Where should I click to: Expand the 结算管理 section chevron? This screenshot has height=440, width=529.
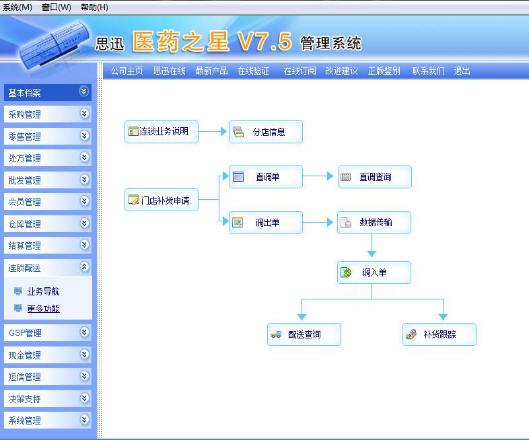pos(84,244)
